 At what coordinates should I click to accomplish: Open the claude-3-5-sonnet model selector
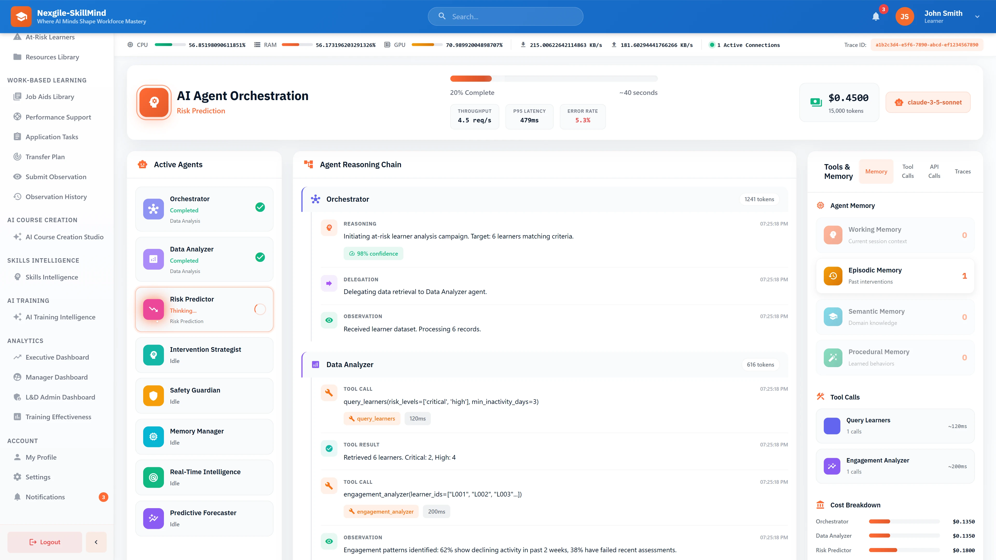point(928,102)
